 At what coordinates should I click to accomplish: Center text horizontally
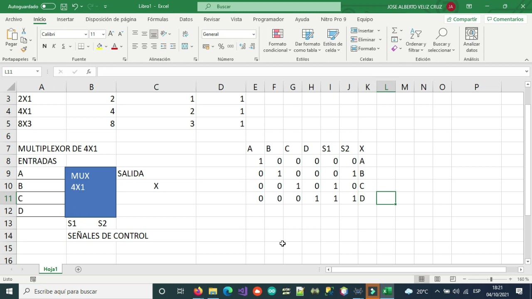[145, 46]
